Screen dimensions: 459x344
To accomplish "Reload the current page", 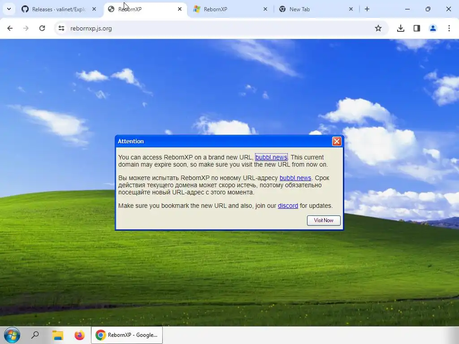I will click(42, 28).
